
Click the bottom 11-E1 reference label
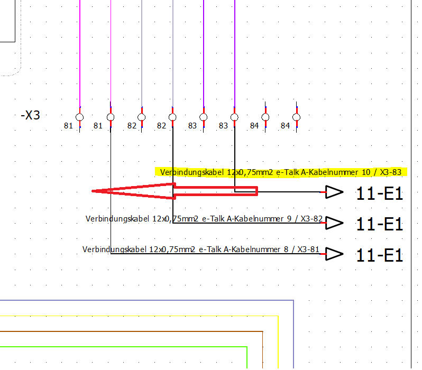[380, 256]
